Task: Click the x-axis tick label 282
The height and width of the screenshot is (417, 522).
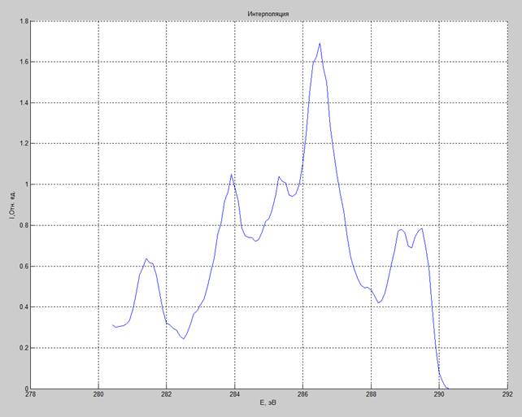Action: pos(167,394)
